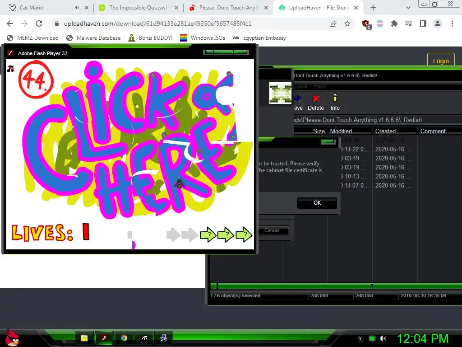
Task: Click the 1 / 6 object(s) selected status
Action: tap(236, 295)
